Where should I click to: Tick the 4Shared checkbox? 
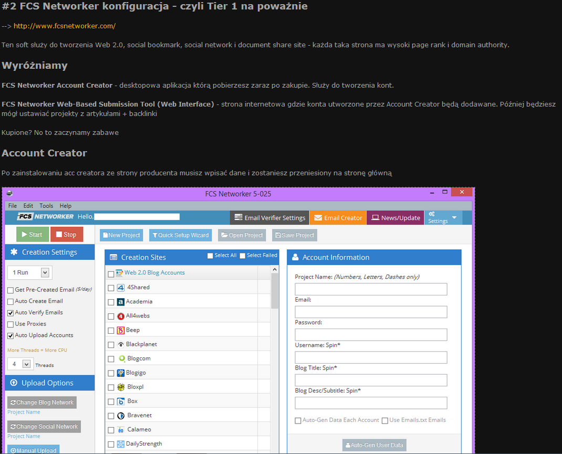coord(111,288)
